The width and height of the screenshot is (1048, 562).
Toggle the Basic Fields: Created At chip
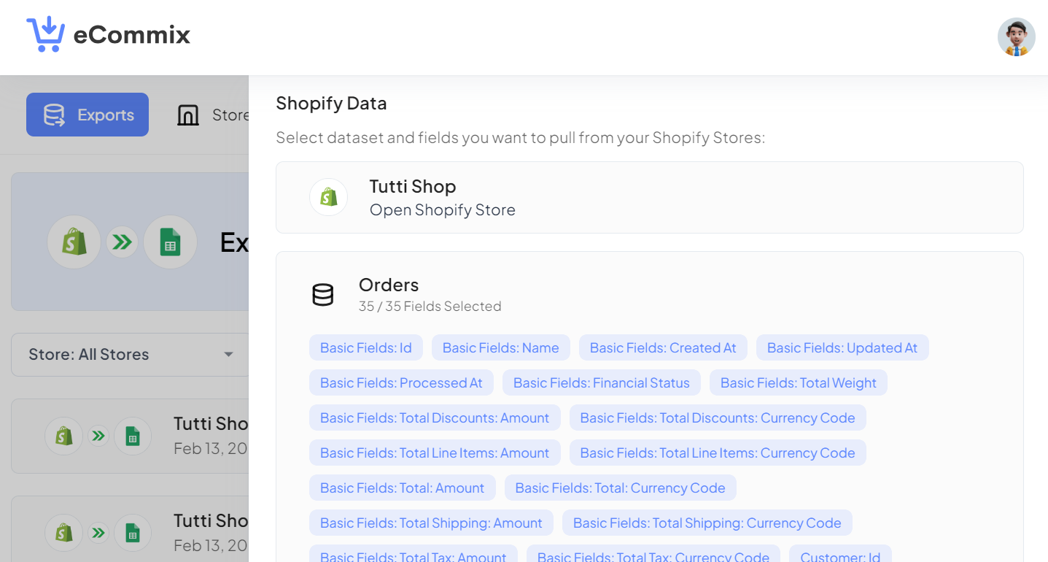pyautogui.click(x=662, y=348)
